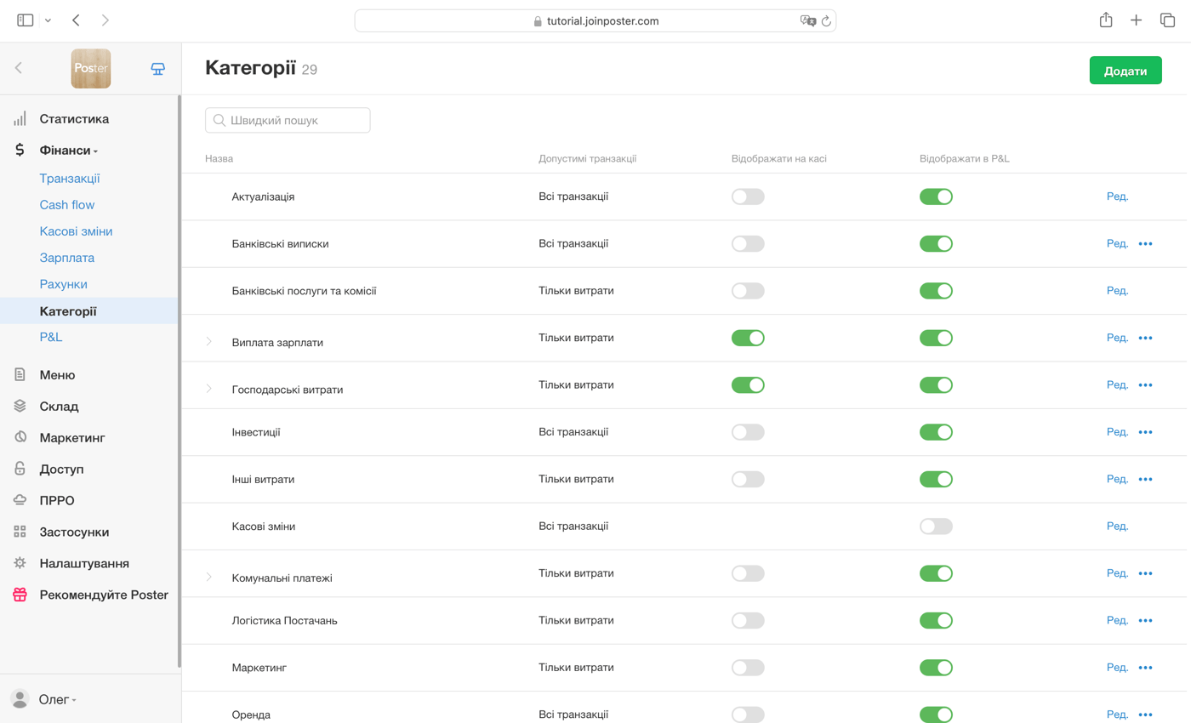Viewport: 1191px width, 723px height.
Task: Click the Налаштування gear icon
Action: pyautogui.click(x=20, y=563)
